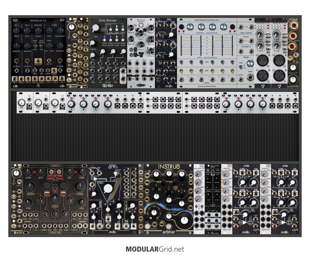Viewport: 310px width, 255px height.
Task: Click the arbhar name label
Action: pos(169,232)
